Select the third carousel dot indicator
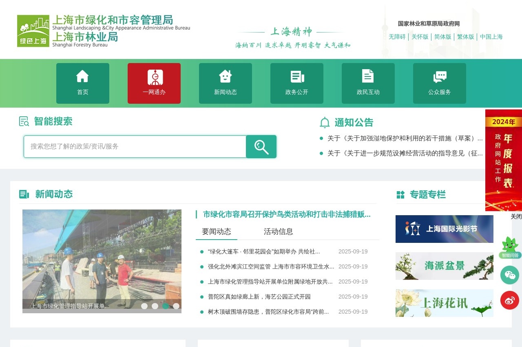The width and height of the screenshot is (522, 347). coord(166,306)
